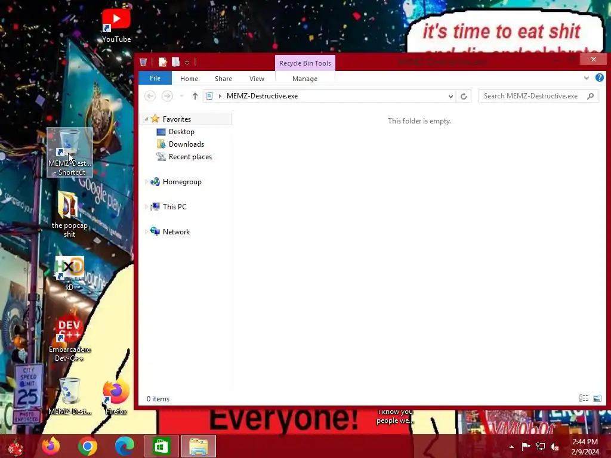Viewport: 611px width, 458px height.
Task: Expand the Homegroup node
Action: [146, 182]
